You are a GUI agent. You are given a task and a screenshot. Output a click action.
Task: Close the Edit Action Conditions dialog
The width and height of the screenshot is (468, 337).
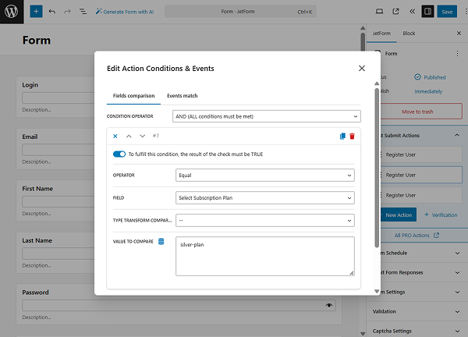[x=361, y=69]
